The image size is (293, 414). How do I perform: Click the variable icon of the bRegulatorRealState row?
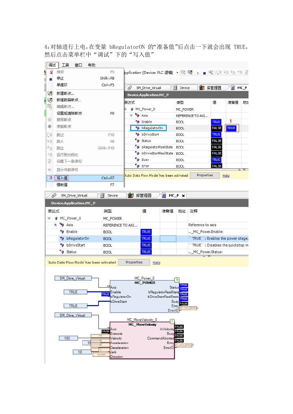137,147
